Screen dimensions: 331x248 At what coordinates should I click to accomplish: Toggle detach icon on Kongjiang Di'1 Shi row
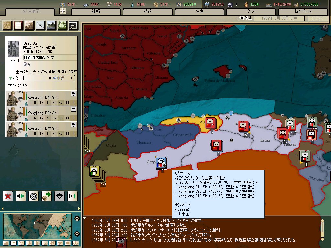74,94
